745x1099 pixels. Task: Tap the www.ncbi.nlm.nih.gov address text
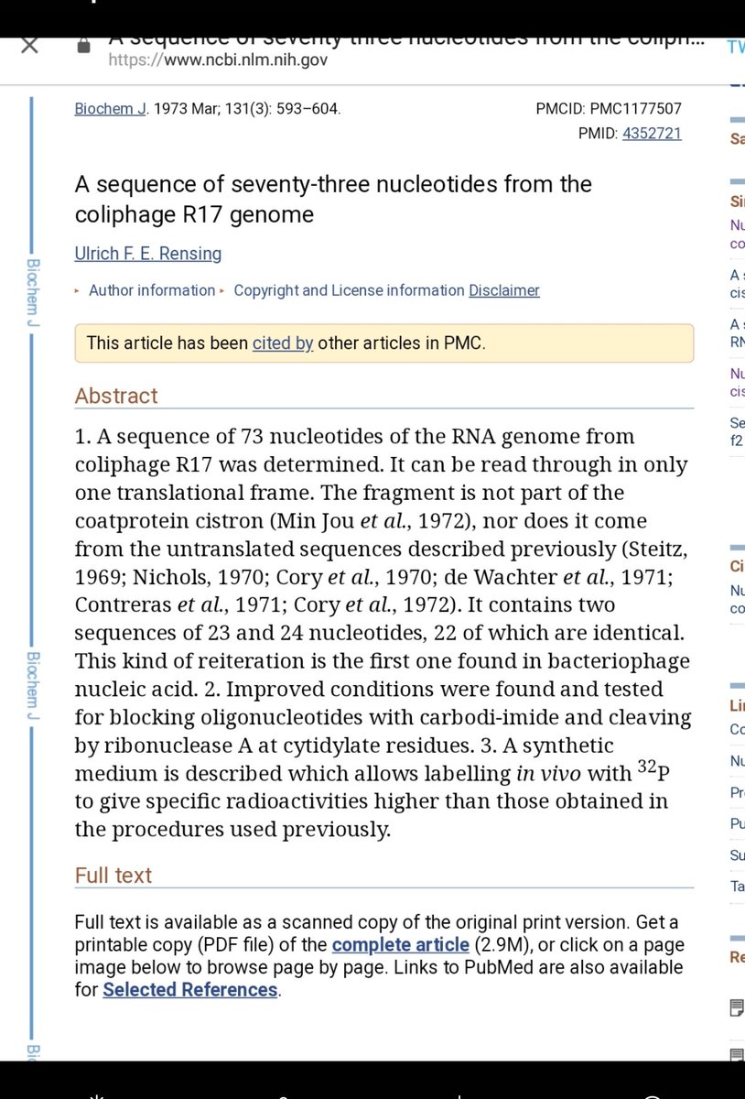[x=218, y=60]
